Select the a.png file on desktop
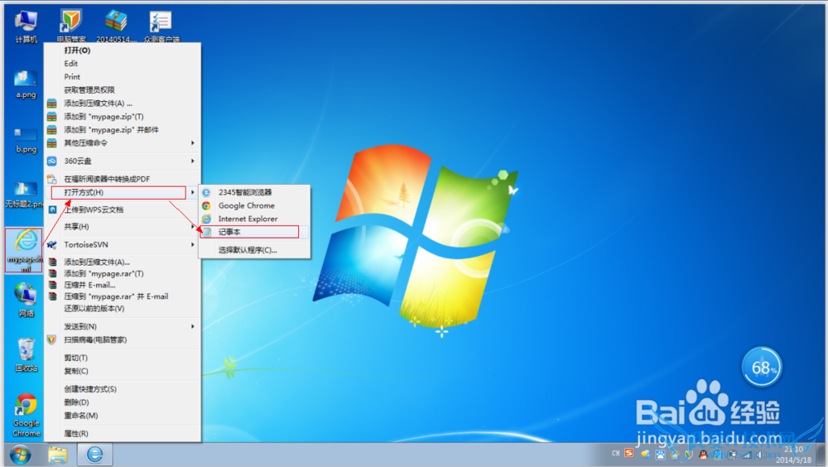The image size is (828, 467). click(26, 84)
